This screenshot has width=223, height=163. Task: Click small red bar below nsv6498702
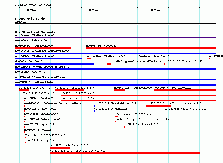89,59
